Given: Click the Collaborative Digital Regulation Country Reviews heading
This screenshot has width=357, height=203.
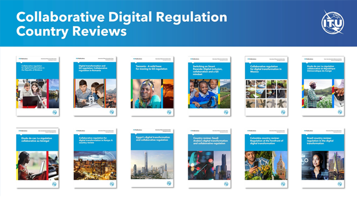Looking at the screenshot, I should (122, 24).
